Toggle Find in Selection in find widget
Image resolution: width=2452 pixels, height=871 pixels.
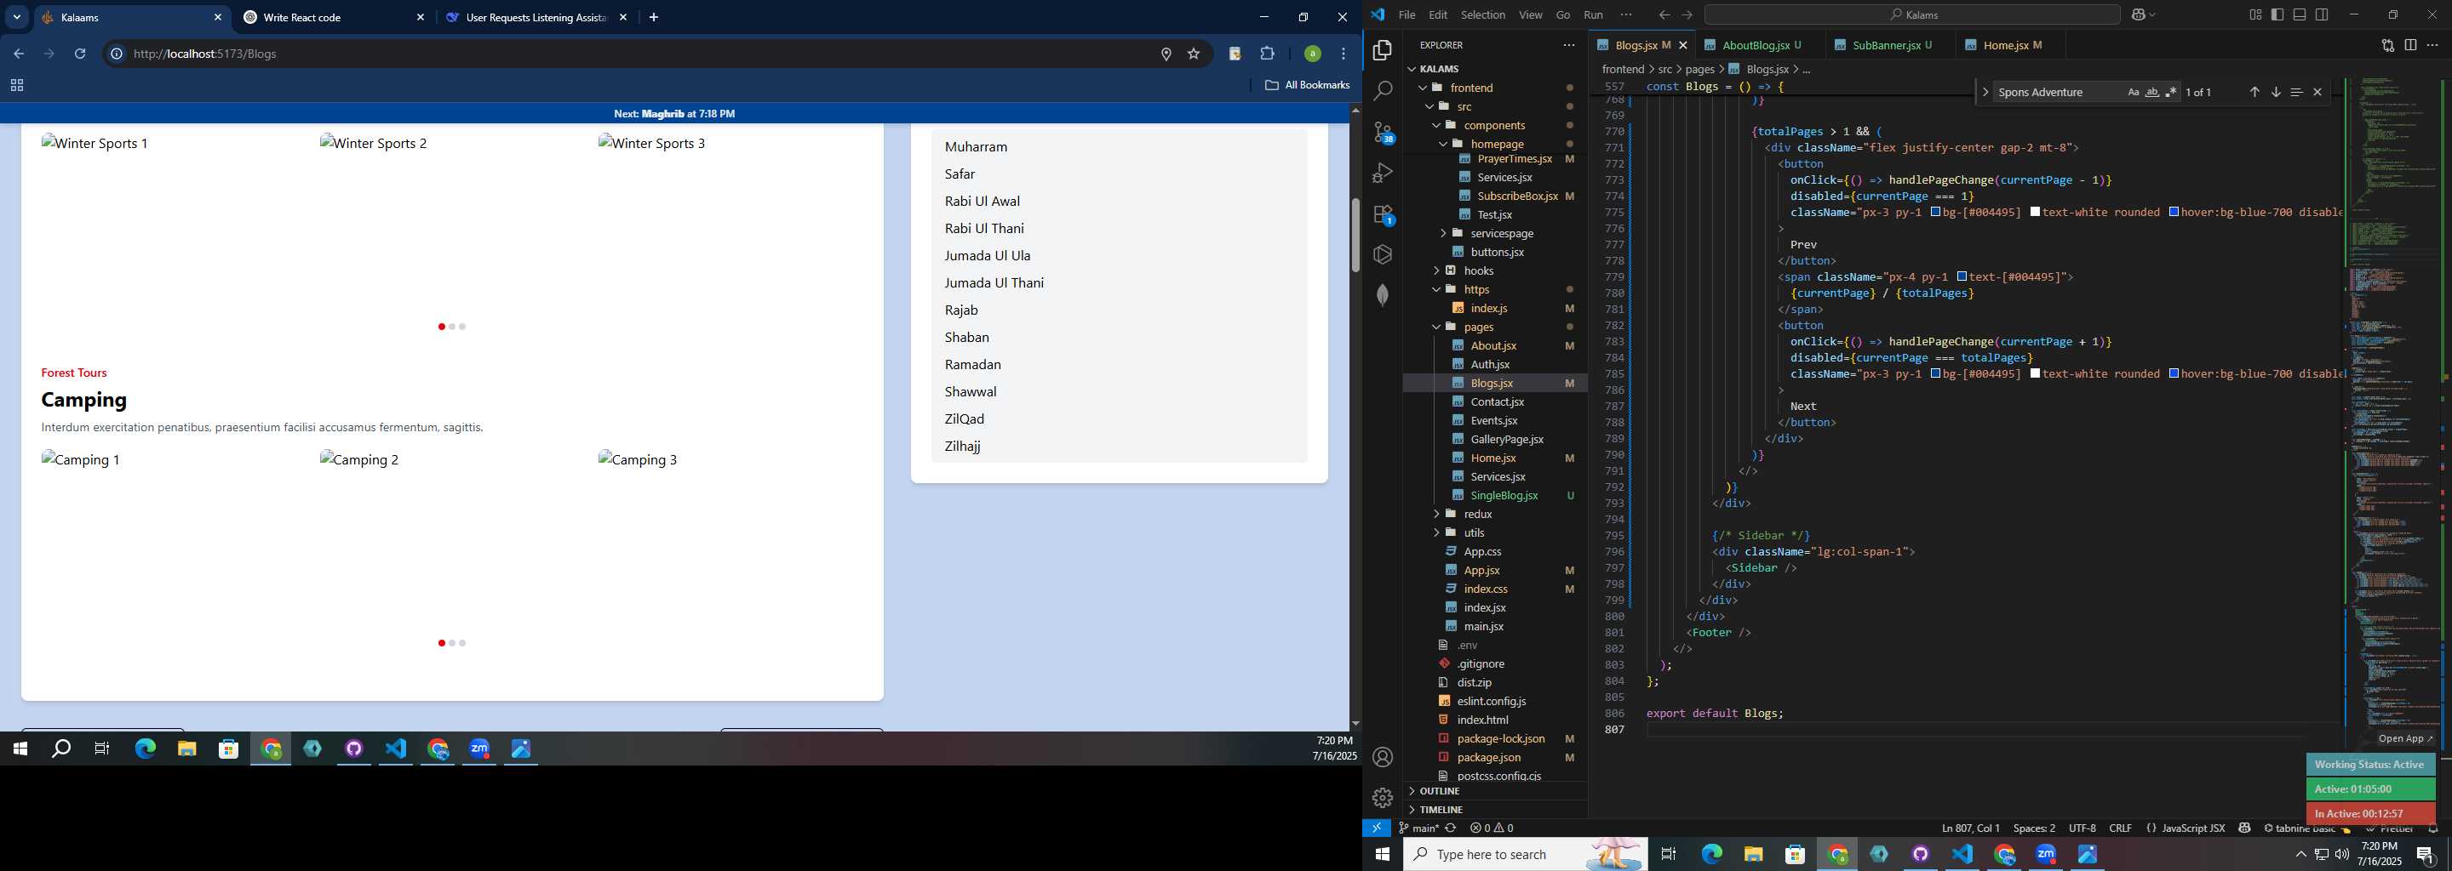[2297, 92]
